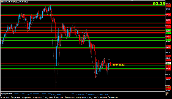Click the 94.25 price level tag
Image resolution: width=172 pixels, height=99 pixels.
click(168, 14)
